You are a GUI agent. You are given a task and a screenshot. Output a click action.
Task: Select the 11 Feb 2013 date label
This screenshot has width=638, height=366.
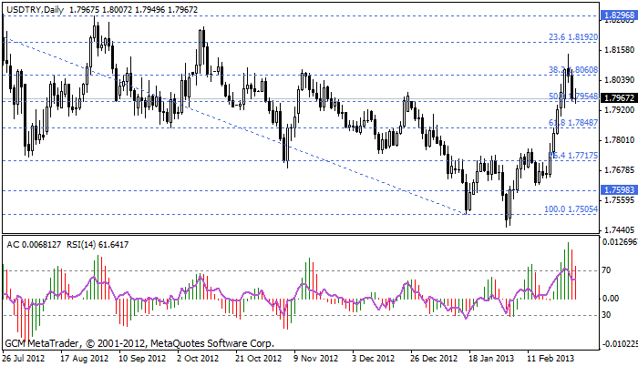pyautogui.click(x=551, y=359)
